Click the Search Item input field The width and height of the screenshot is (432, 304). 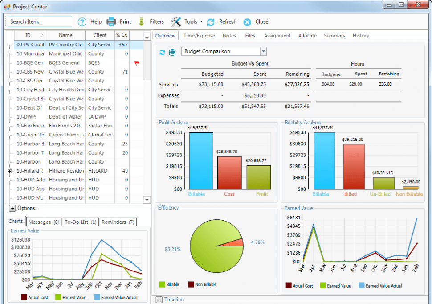pos(39,21)
